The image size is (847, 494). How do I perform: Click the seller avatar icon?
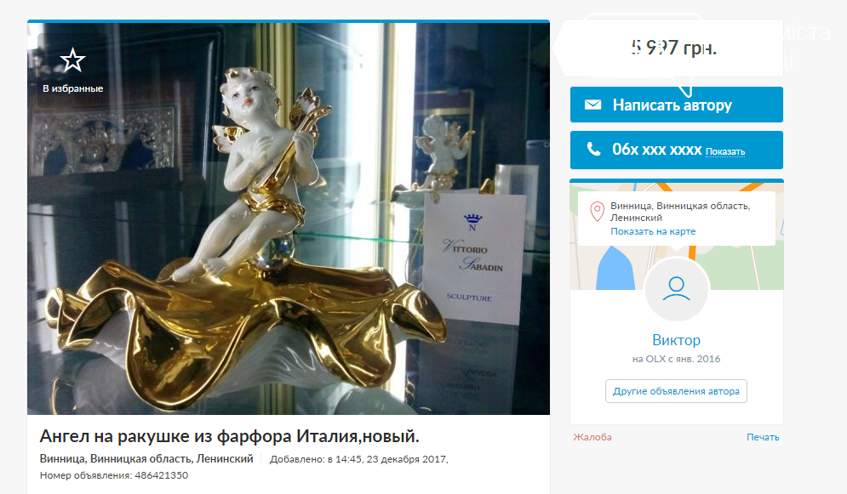(x=676, y=290)
